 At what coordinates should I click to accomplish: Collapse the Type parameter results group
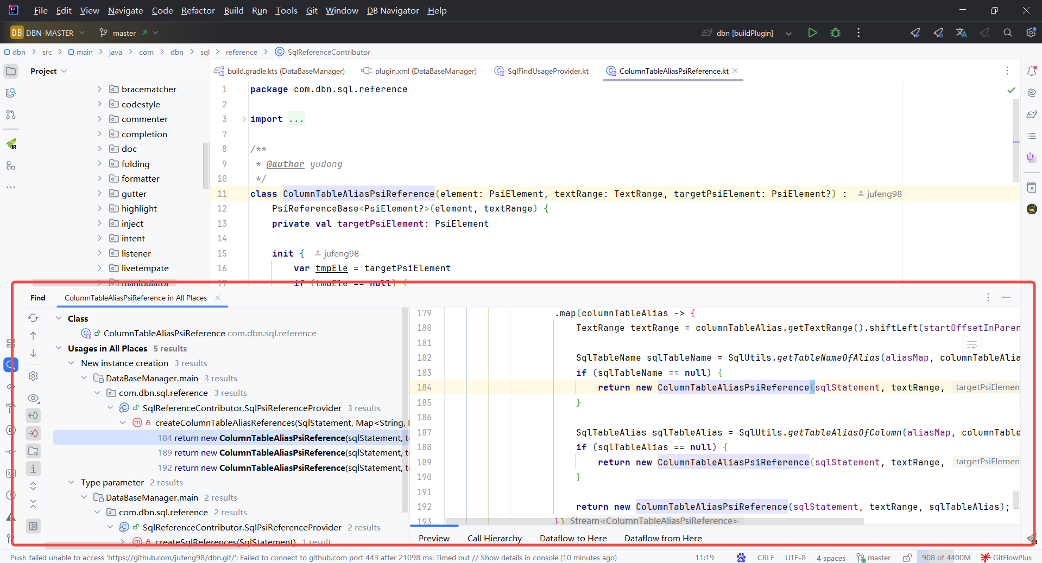tap(71, 482)
